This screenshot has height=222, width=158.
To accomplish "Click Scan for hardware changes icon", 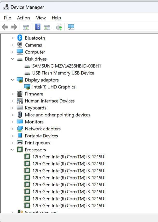I will 71,27.
